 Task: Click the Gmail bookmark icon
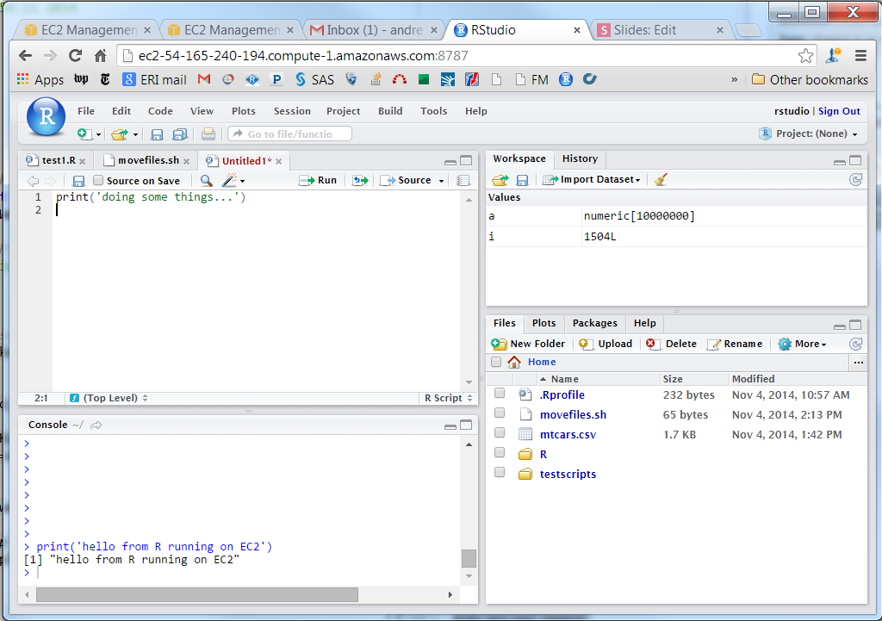(204, 79)
